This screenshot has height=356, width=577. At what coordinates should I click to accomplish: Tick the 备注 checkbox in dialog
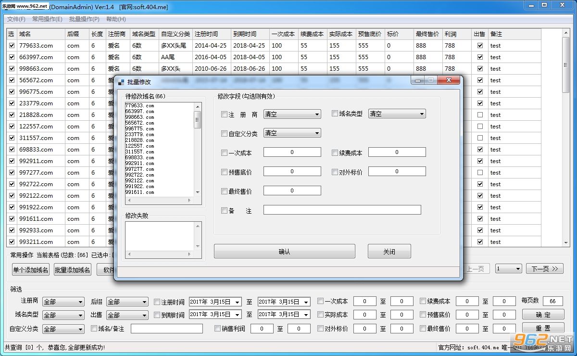pyautogui.click(x=224, y=211)
